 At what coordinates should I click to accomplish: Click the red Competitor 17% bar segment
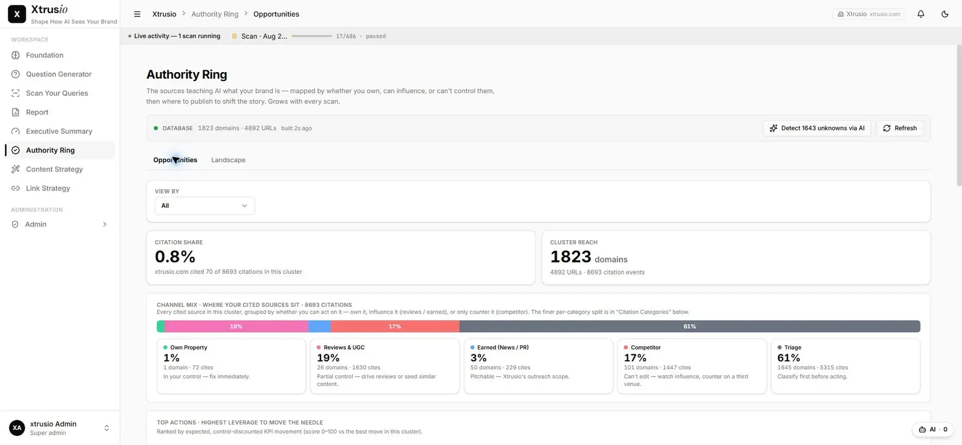(395, 327)
